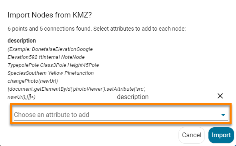Click the 'document.getElementById' example line
The image size is (236, 146).
coord(76,89)
